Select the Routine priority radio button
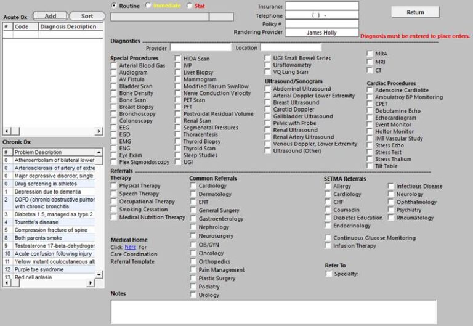 point(114,6)
